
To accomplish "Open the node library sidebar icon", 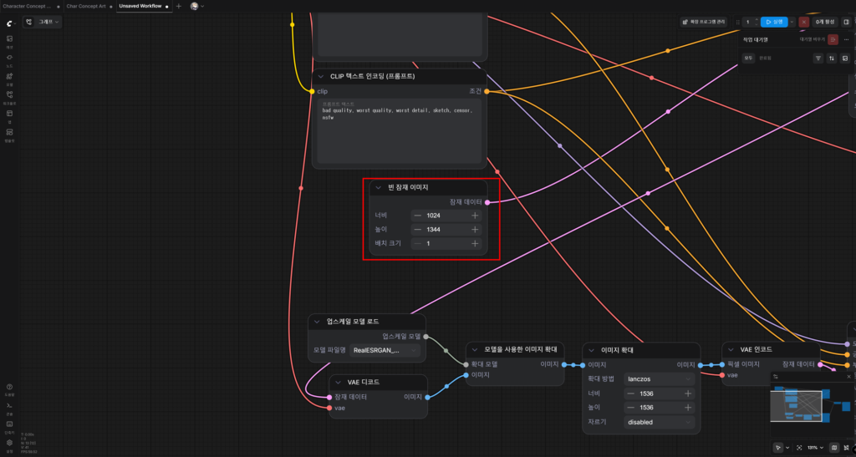I will click(9, 59).
